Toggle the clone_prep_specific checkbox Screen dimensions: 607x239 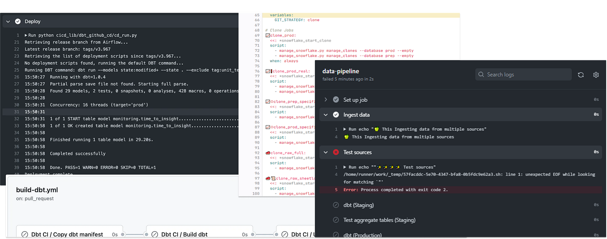(x=268, y=102)
